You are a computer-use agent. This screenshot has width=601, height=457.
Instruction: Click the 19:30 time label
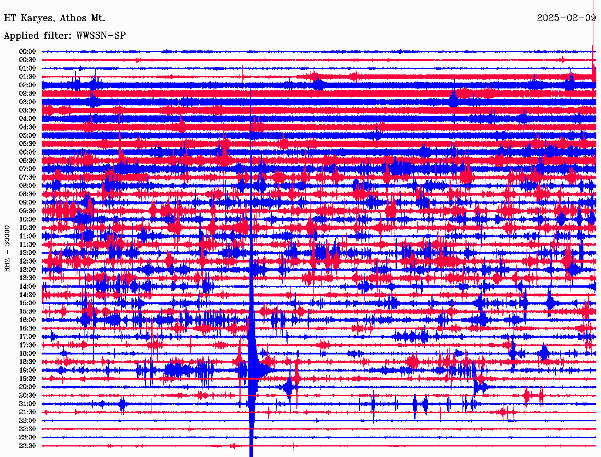coord(28,379)
